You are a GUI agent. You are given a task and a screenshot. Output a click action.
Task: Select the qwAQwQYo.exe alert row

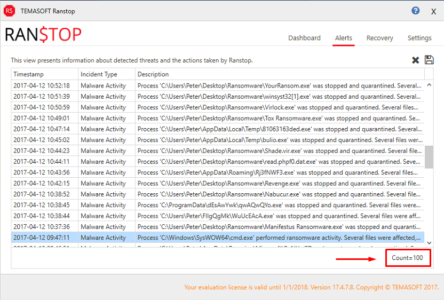(218, 205)
